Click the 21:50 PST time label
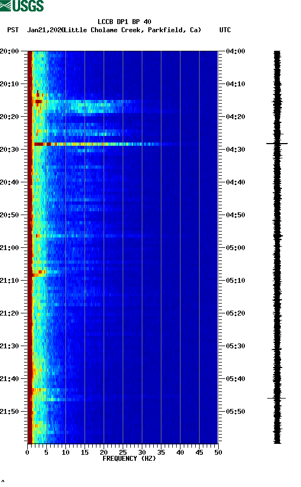 coord(9,412)
